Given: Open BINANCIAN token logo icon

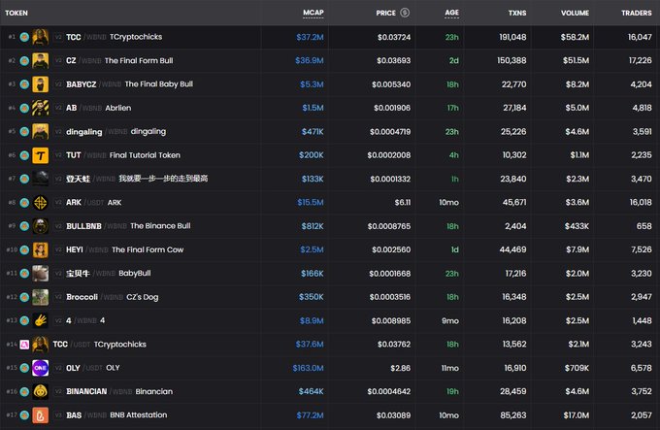Looking at the screenshot, I should 41,391.
